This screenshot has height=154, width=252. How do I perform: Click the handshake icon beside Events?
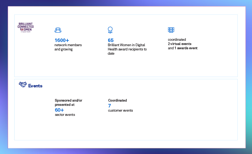coord(23,85)
